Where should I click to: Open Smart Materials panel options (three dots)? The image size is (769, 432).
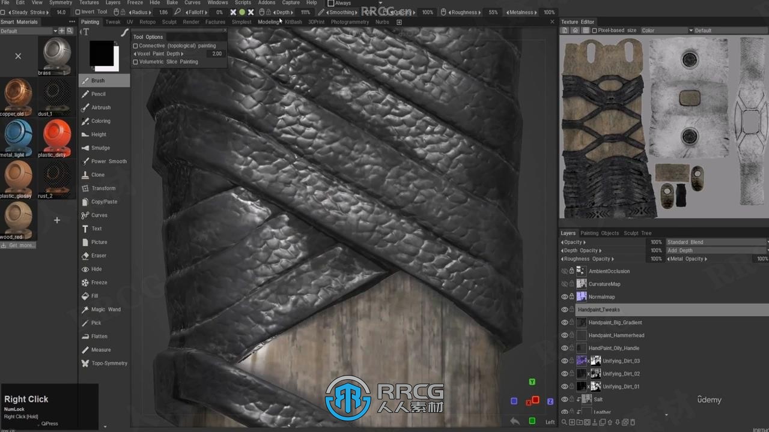(x=72, y=22)
